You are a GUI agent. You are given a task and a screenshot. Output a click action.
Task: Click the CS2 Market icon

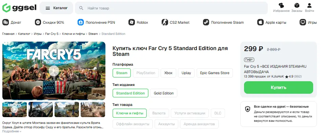click(165, 22)
